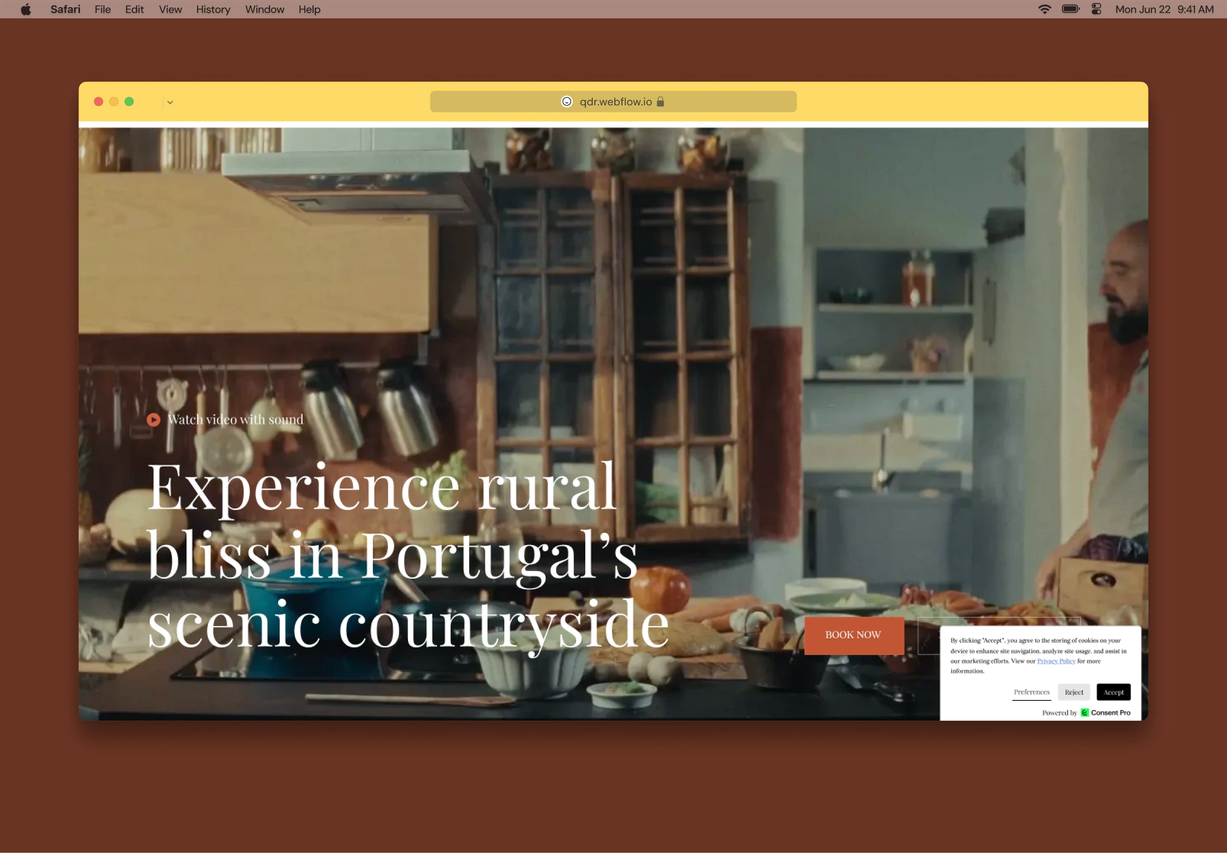Image resolution: width=1227 pixels, height=853 pixels.
Task: Click the date and time in menu bar
Action: coord(1164,10)
